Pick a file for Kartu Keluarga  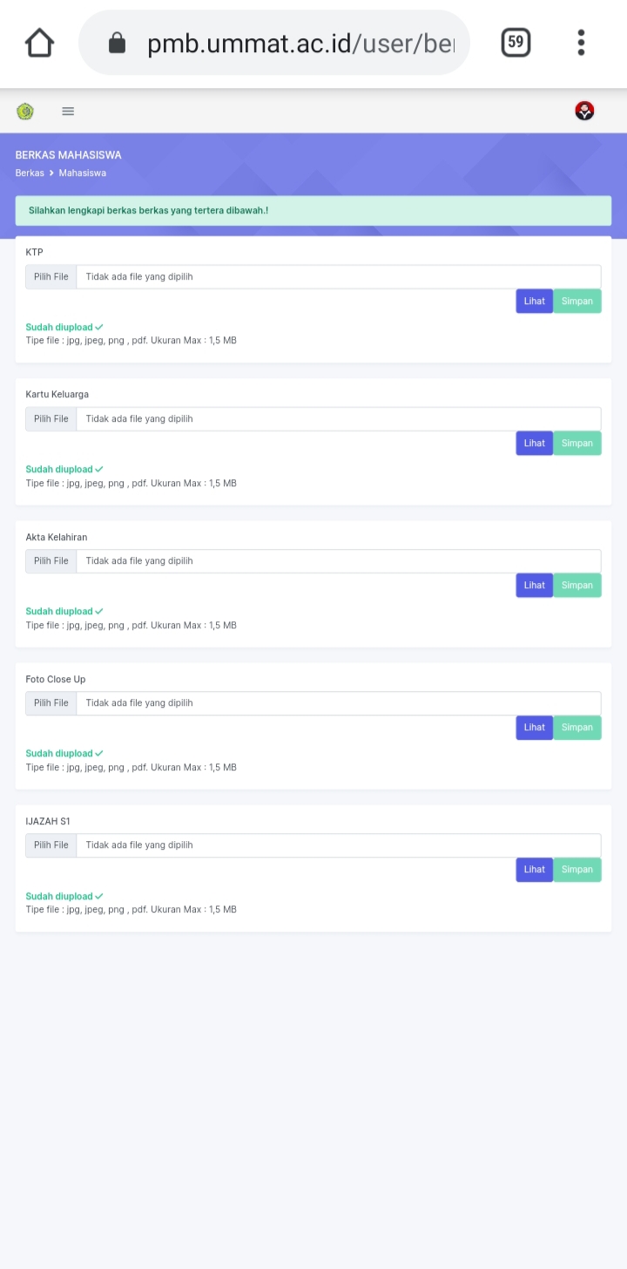(x=51, y=419)
